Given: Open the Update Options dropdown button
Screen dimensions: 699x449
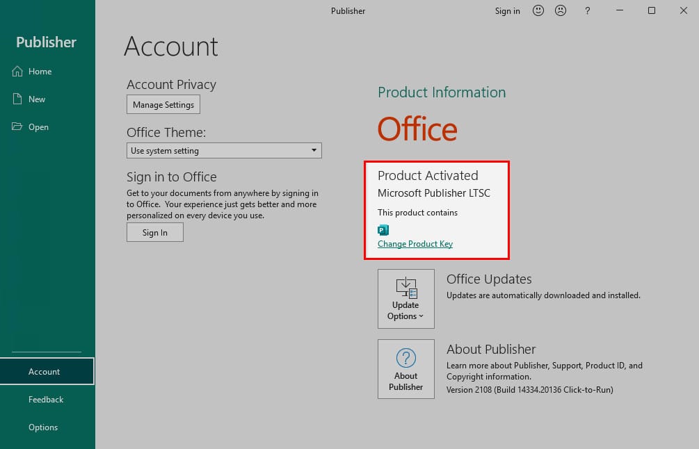Looking at the screenshot, I should coord(405,298).
